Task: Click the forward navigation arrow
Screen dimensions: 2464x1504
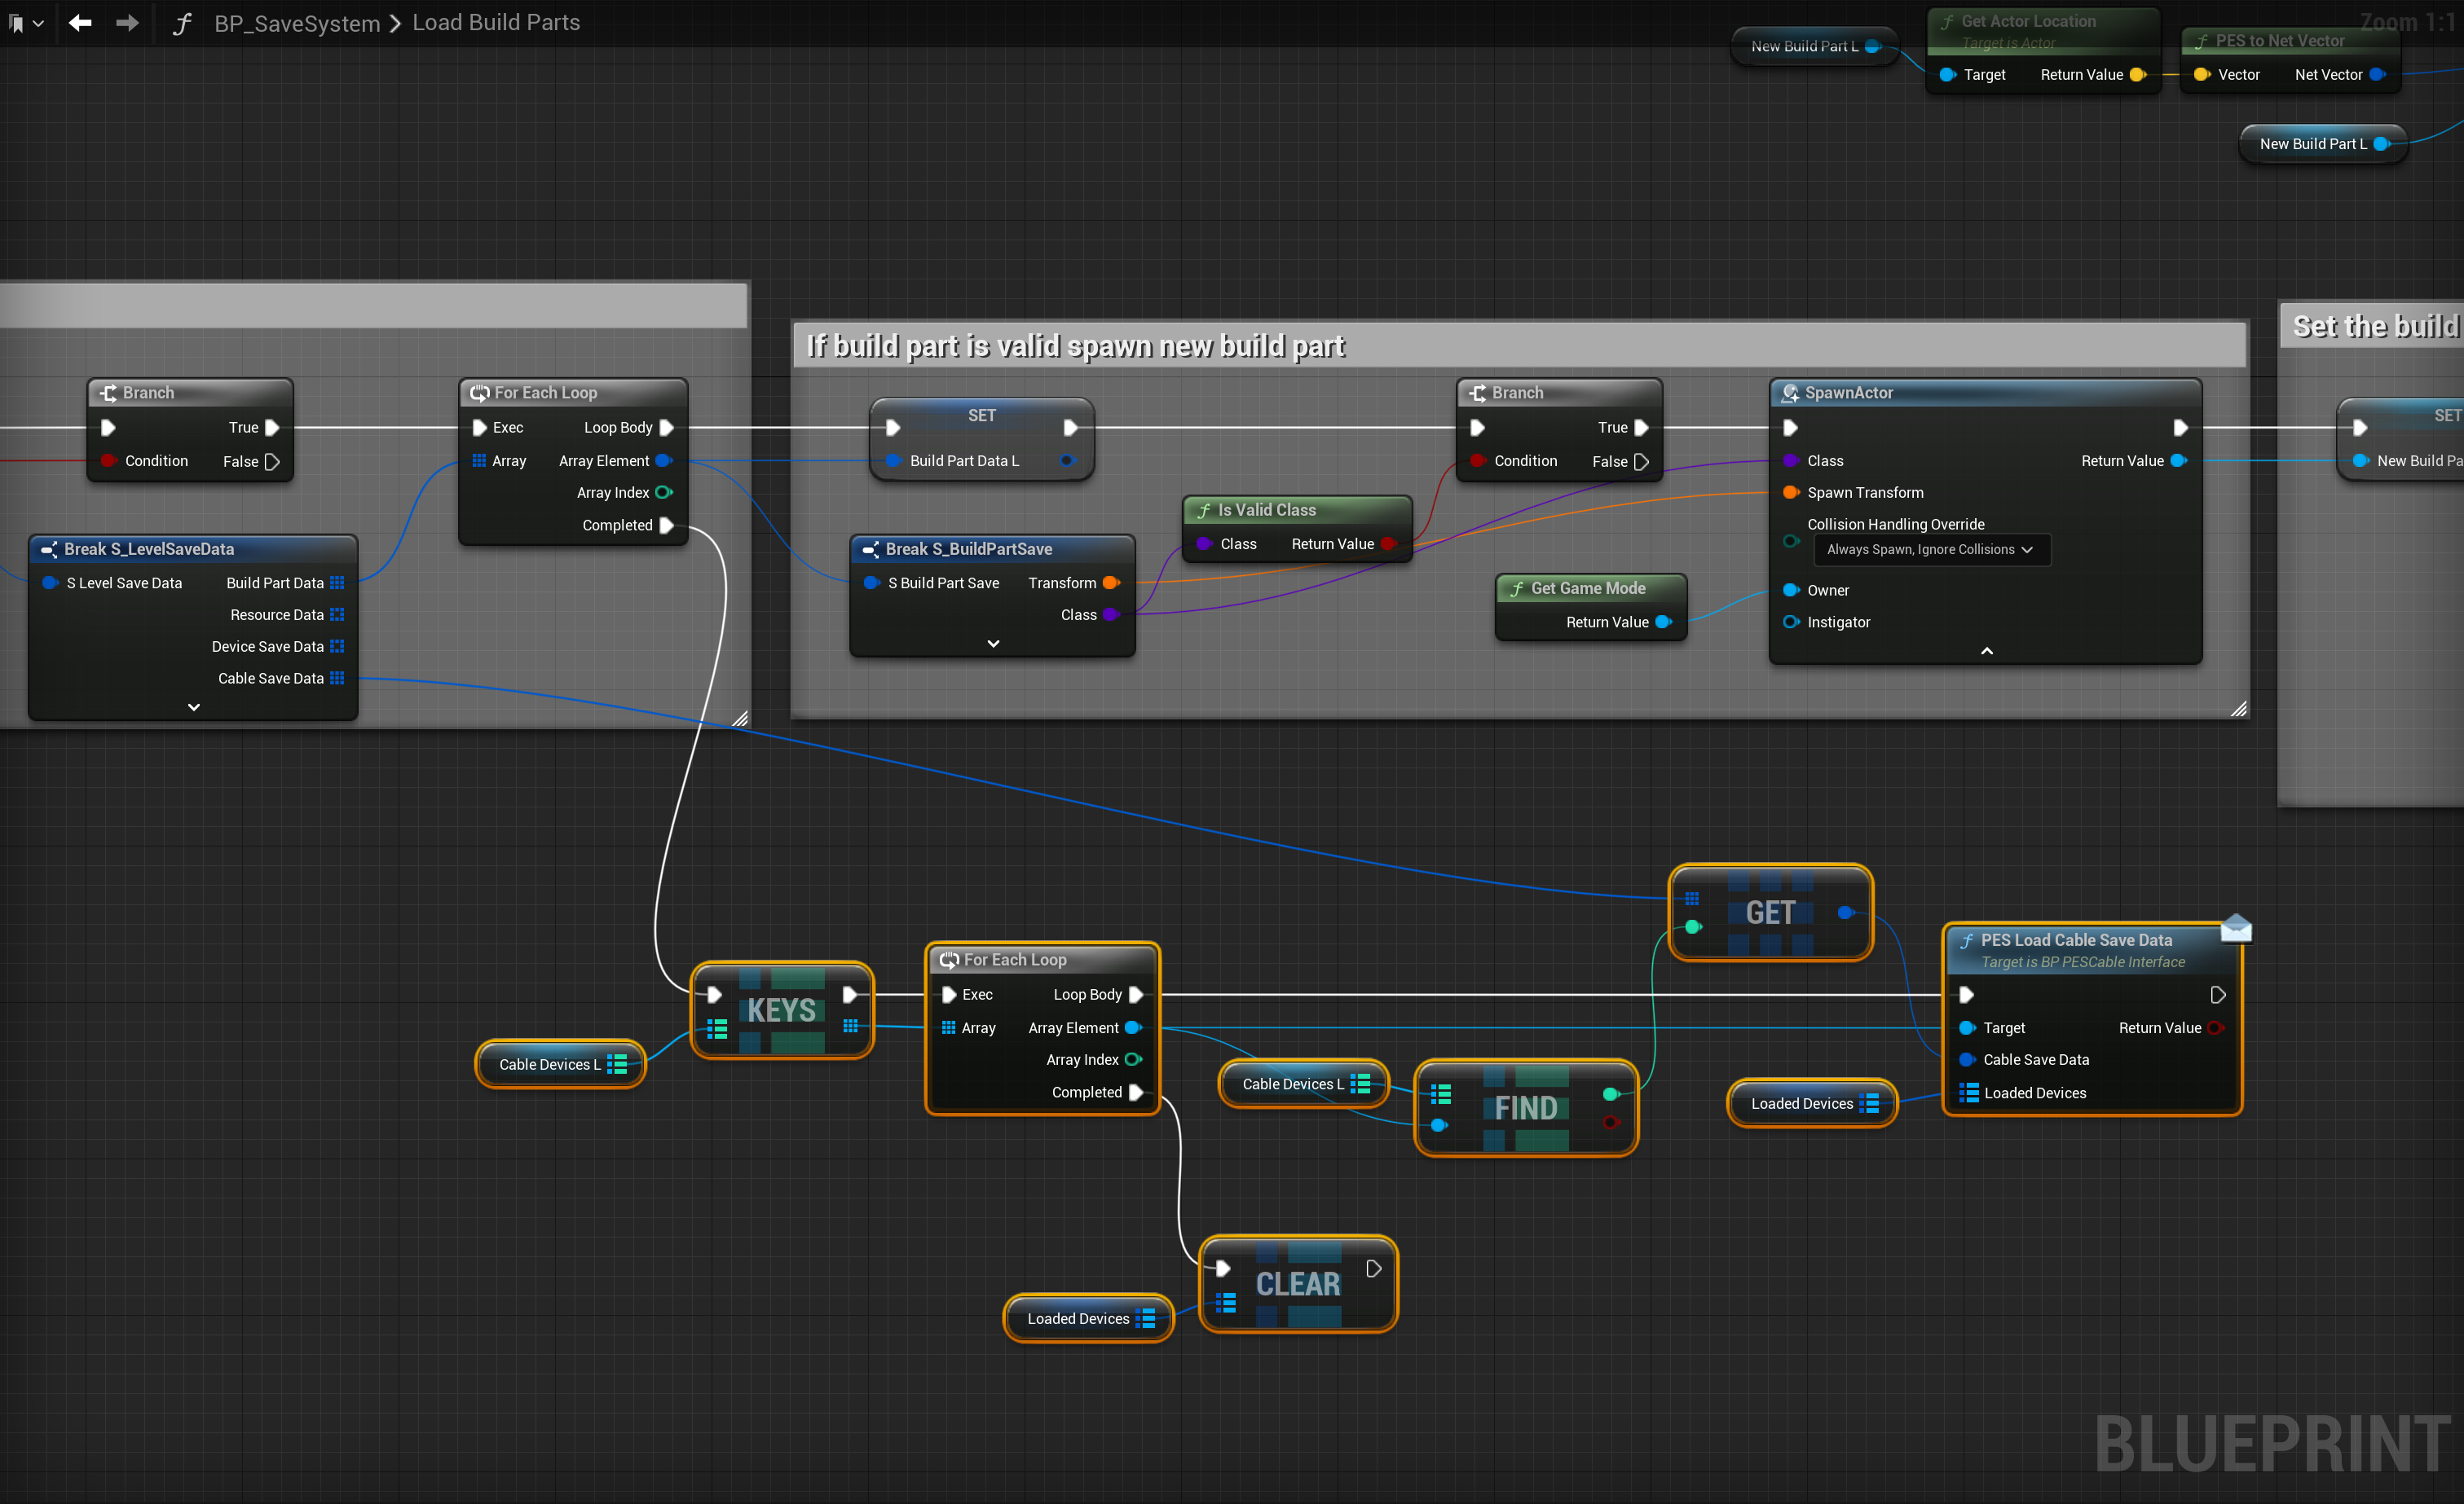Action: click(127, 22)
